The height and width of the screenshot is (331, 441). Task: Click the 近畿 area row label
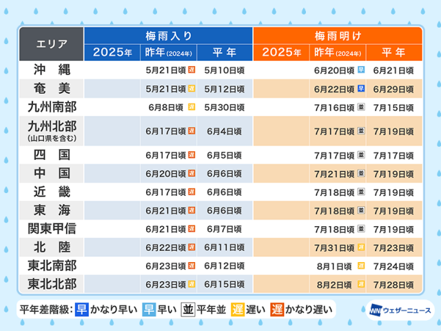click(x=52, y=192)
